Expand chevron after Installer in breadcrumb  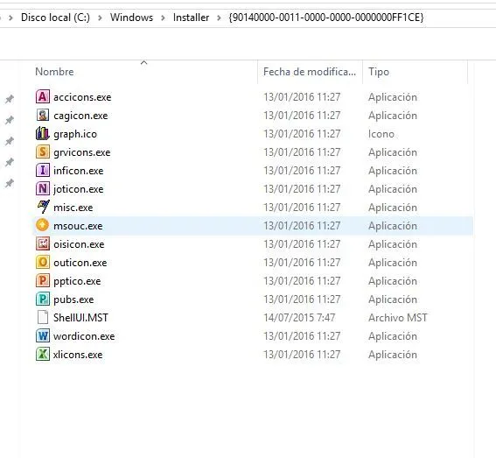[x=219, y=18]
